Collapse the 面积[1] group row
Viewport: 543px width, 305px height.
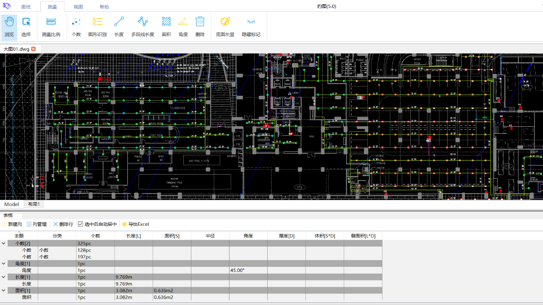(x=4, y=291)
